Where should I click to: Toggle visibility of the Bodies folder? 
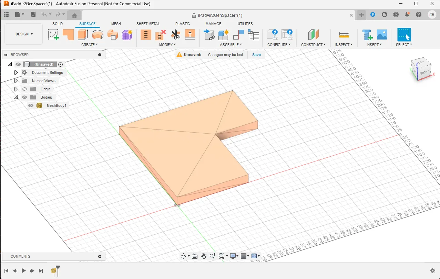tap(24, 97)
